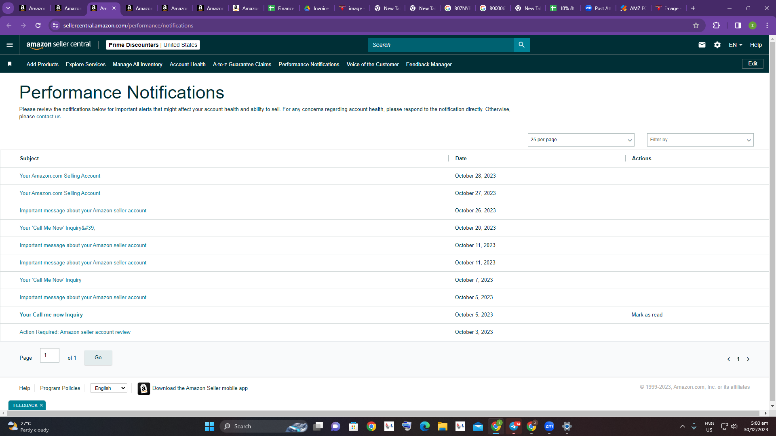Open Zoom from the taskbar
The image size is (776, 436).
(x=549, y=426)
